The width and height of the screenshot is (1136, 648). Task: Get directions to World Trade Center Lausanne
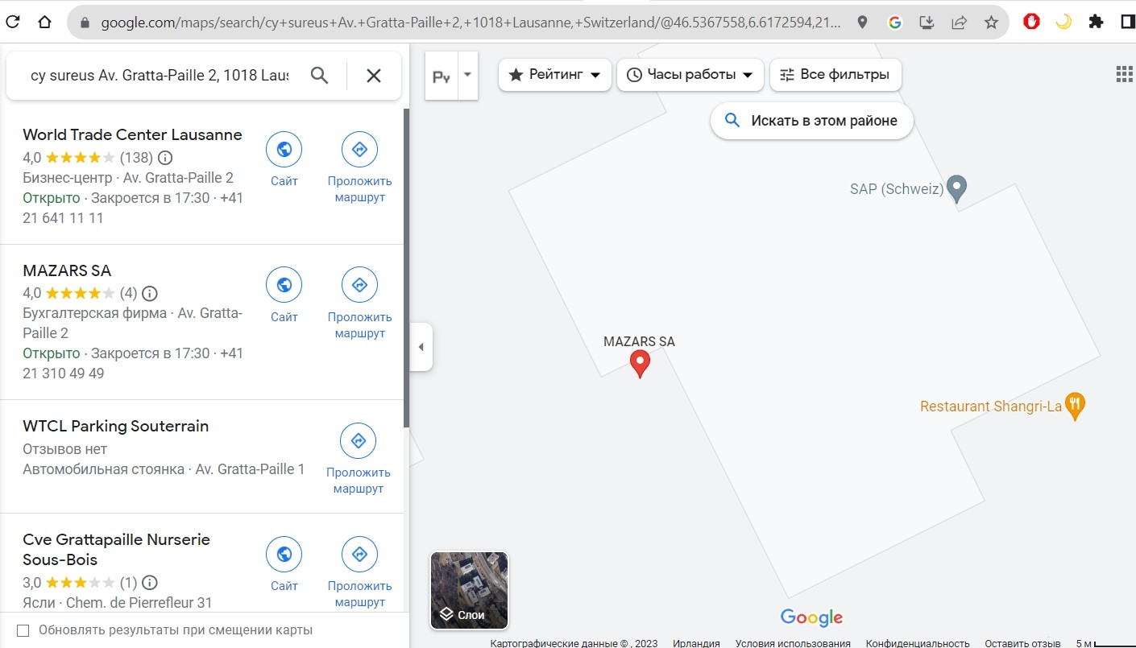(x=360, y=149)
